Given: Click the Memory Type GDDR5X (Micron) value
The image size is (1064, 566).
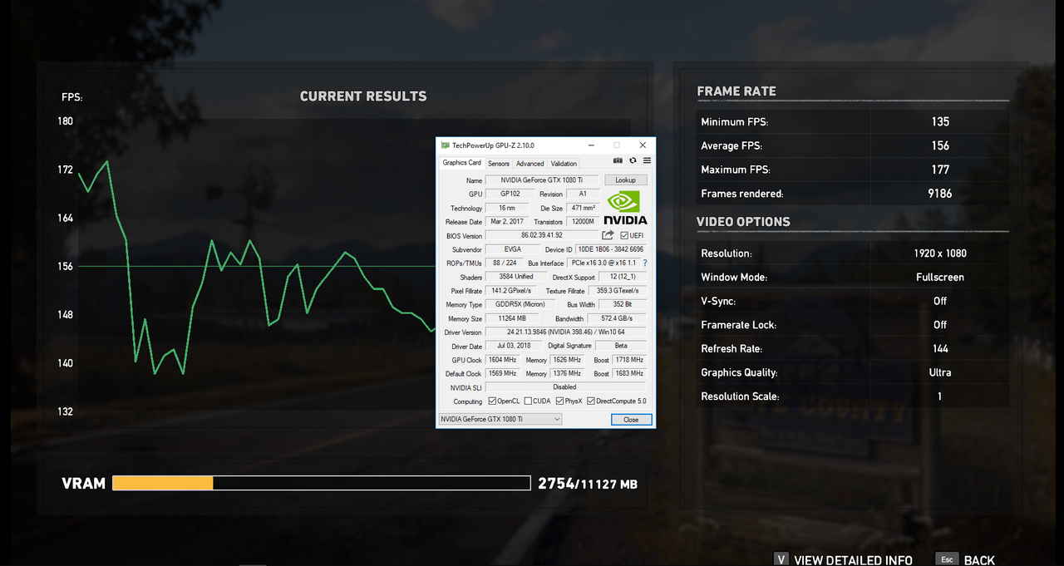Looking at the screenshot, I should (520, 304).
